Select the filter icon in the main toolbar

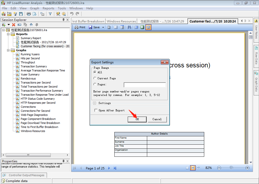(50, 14)
